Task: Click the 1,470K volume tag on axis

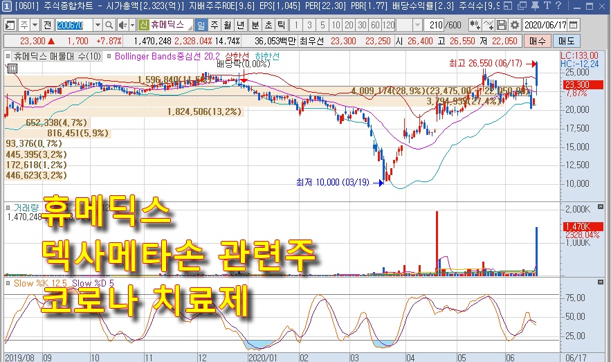Action: pyautogui.click(x=583, y=226)
